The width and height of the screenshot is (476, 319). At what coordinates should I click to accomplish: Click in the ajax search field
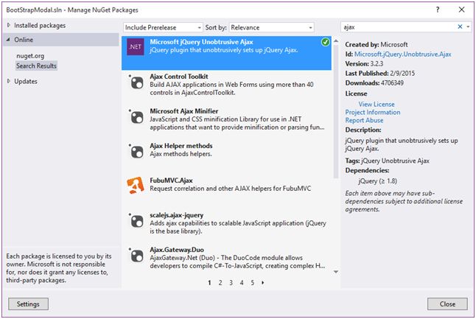tap(399, 27)
